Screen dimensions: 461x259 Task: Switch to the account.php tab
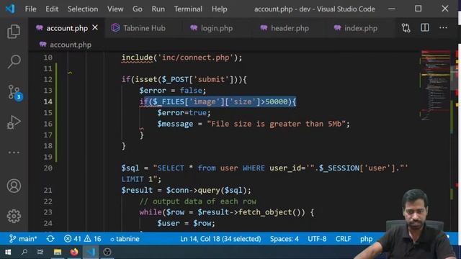[66, 28]
